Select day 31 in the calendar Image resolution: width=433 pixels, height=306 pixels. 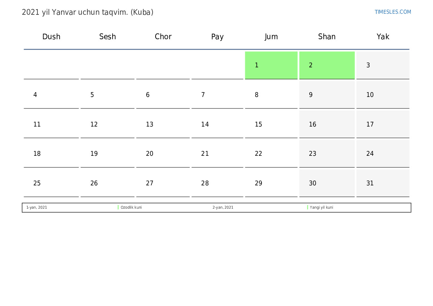click(383, 183)
